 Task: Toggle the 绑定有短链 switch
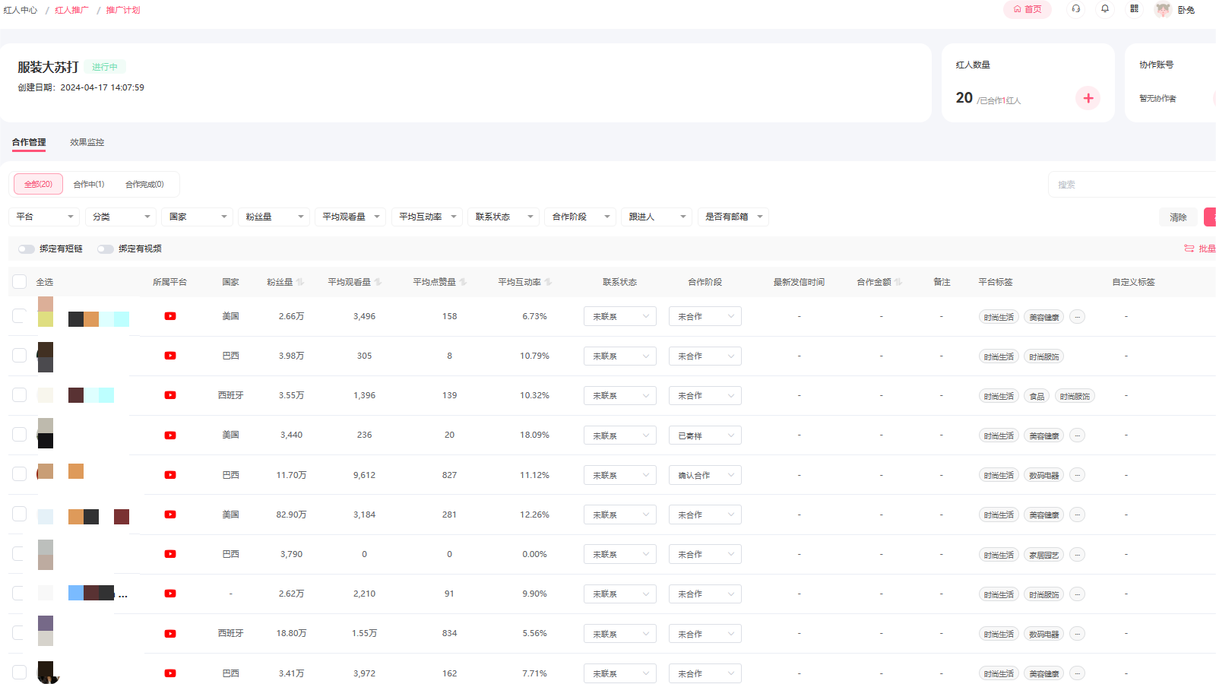point(27,249)
